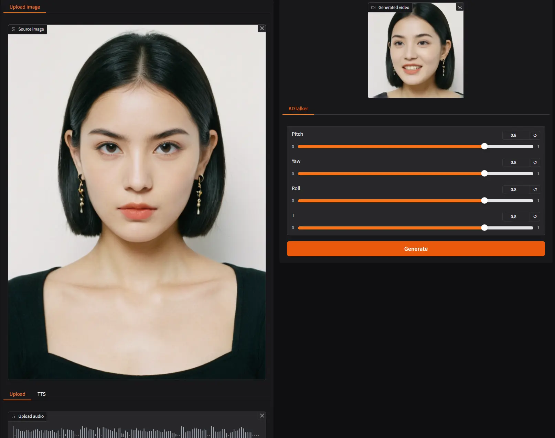Adjust the Yaw slider handle
The image size is (555, 438).
coord(484,173)
